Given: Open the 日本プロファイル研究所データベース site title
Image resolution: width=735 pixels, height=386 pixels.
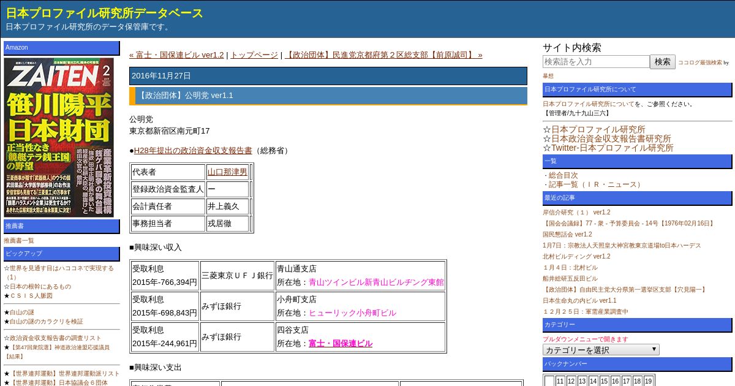Looking at the screenshot, I should pyautogui.click(x=104, y=13).
